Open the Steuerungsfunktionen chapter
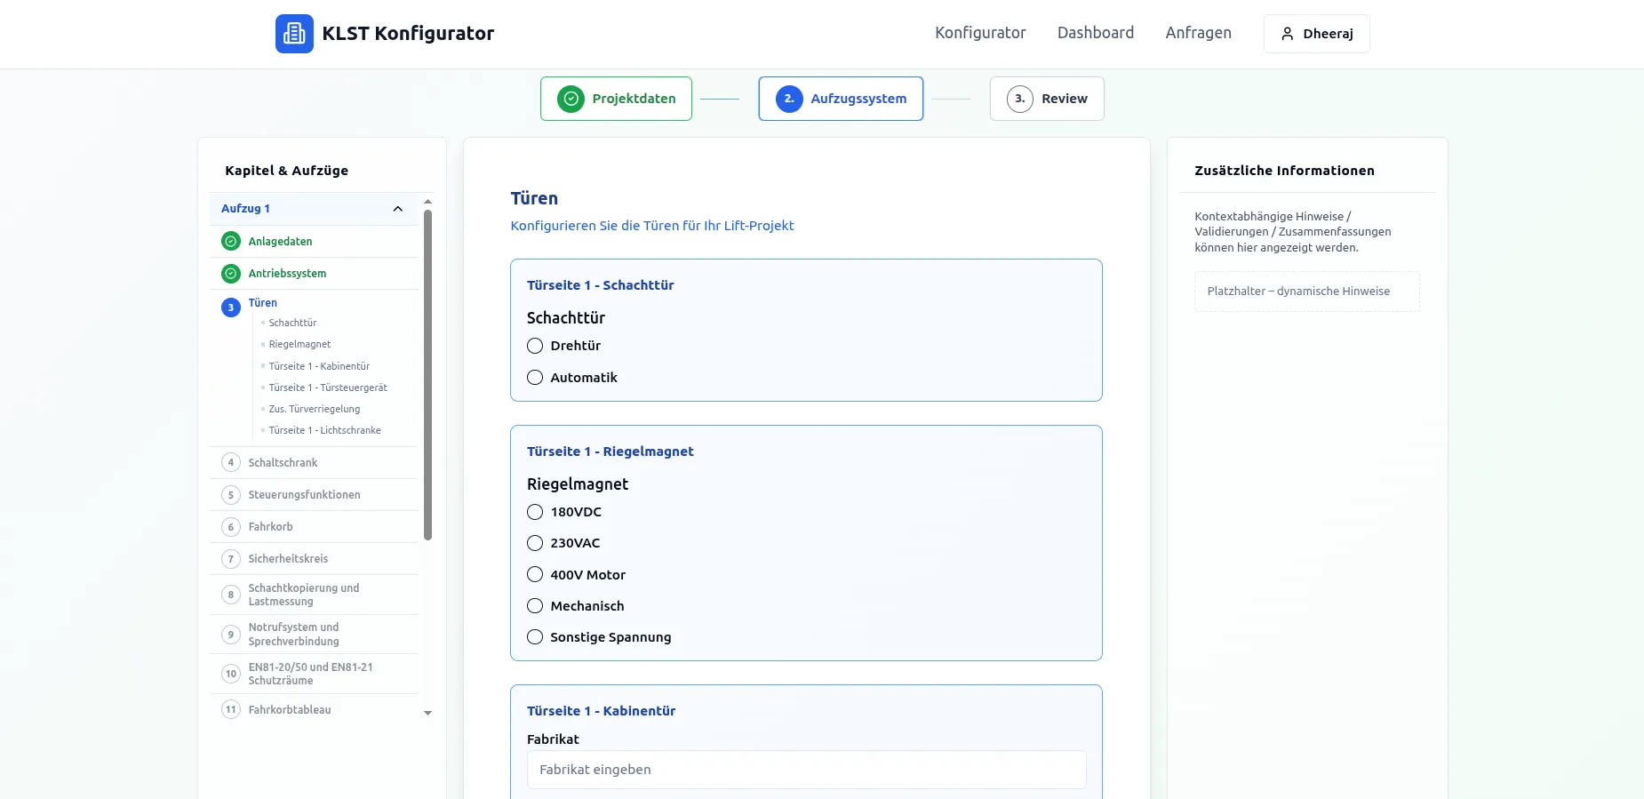The image size is (1644, 799). 304,495
